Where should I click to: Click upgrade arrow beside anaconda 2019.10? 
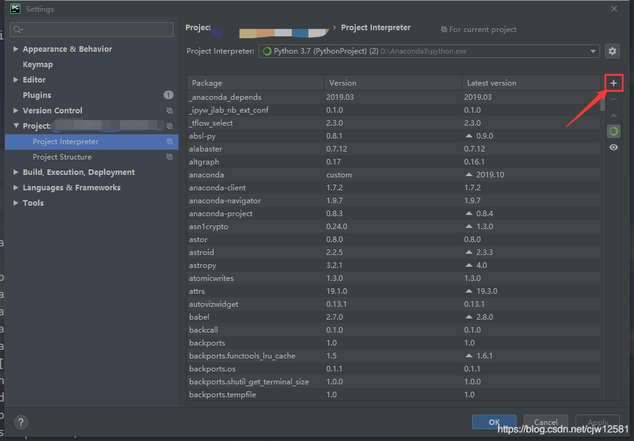[469, 174]
